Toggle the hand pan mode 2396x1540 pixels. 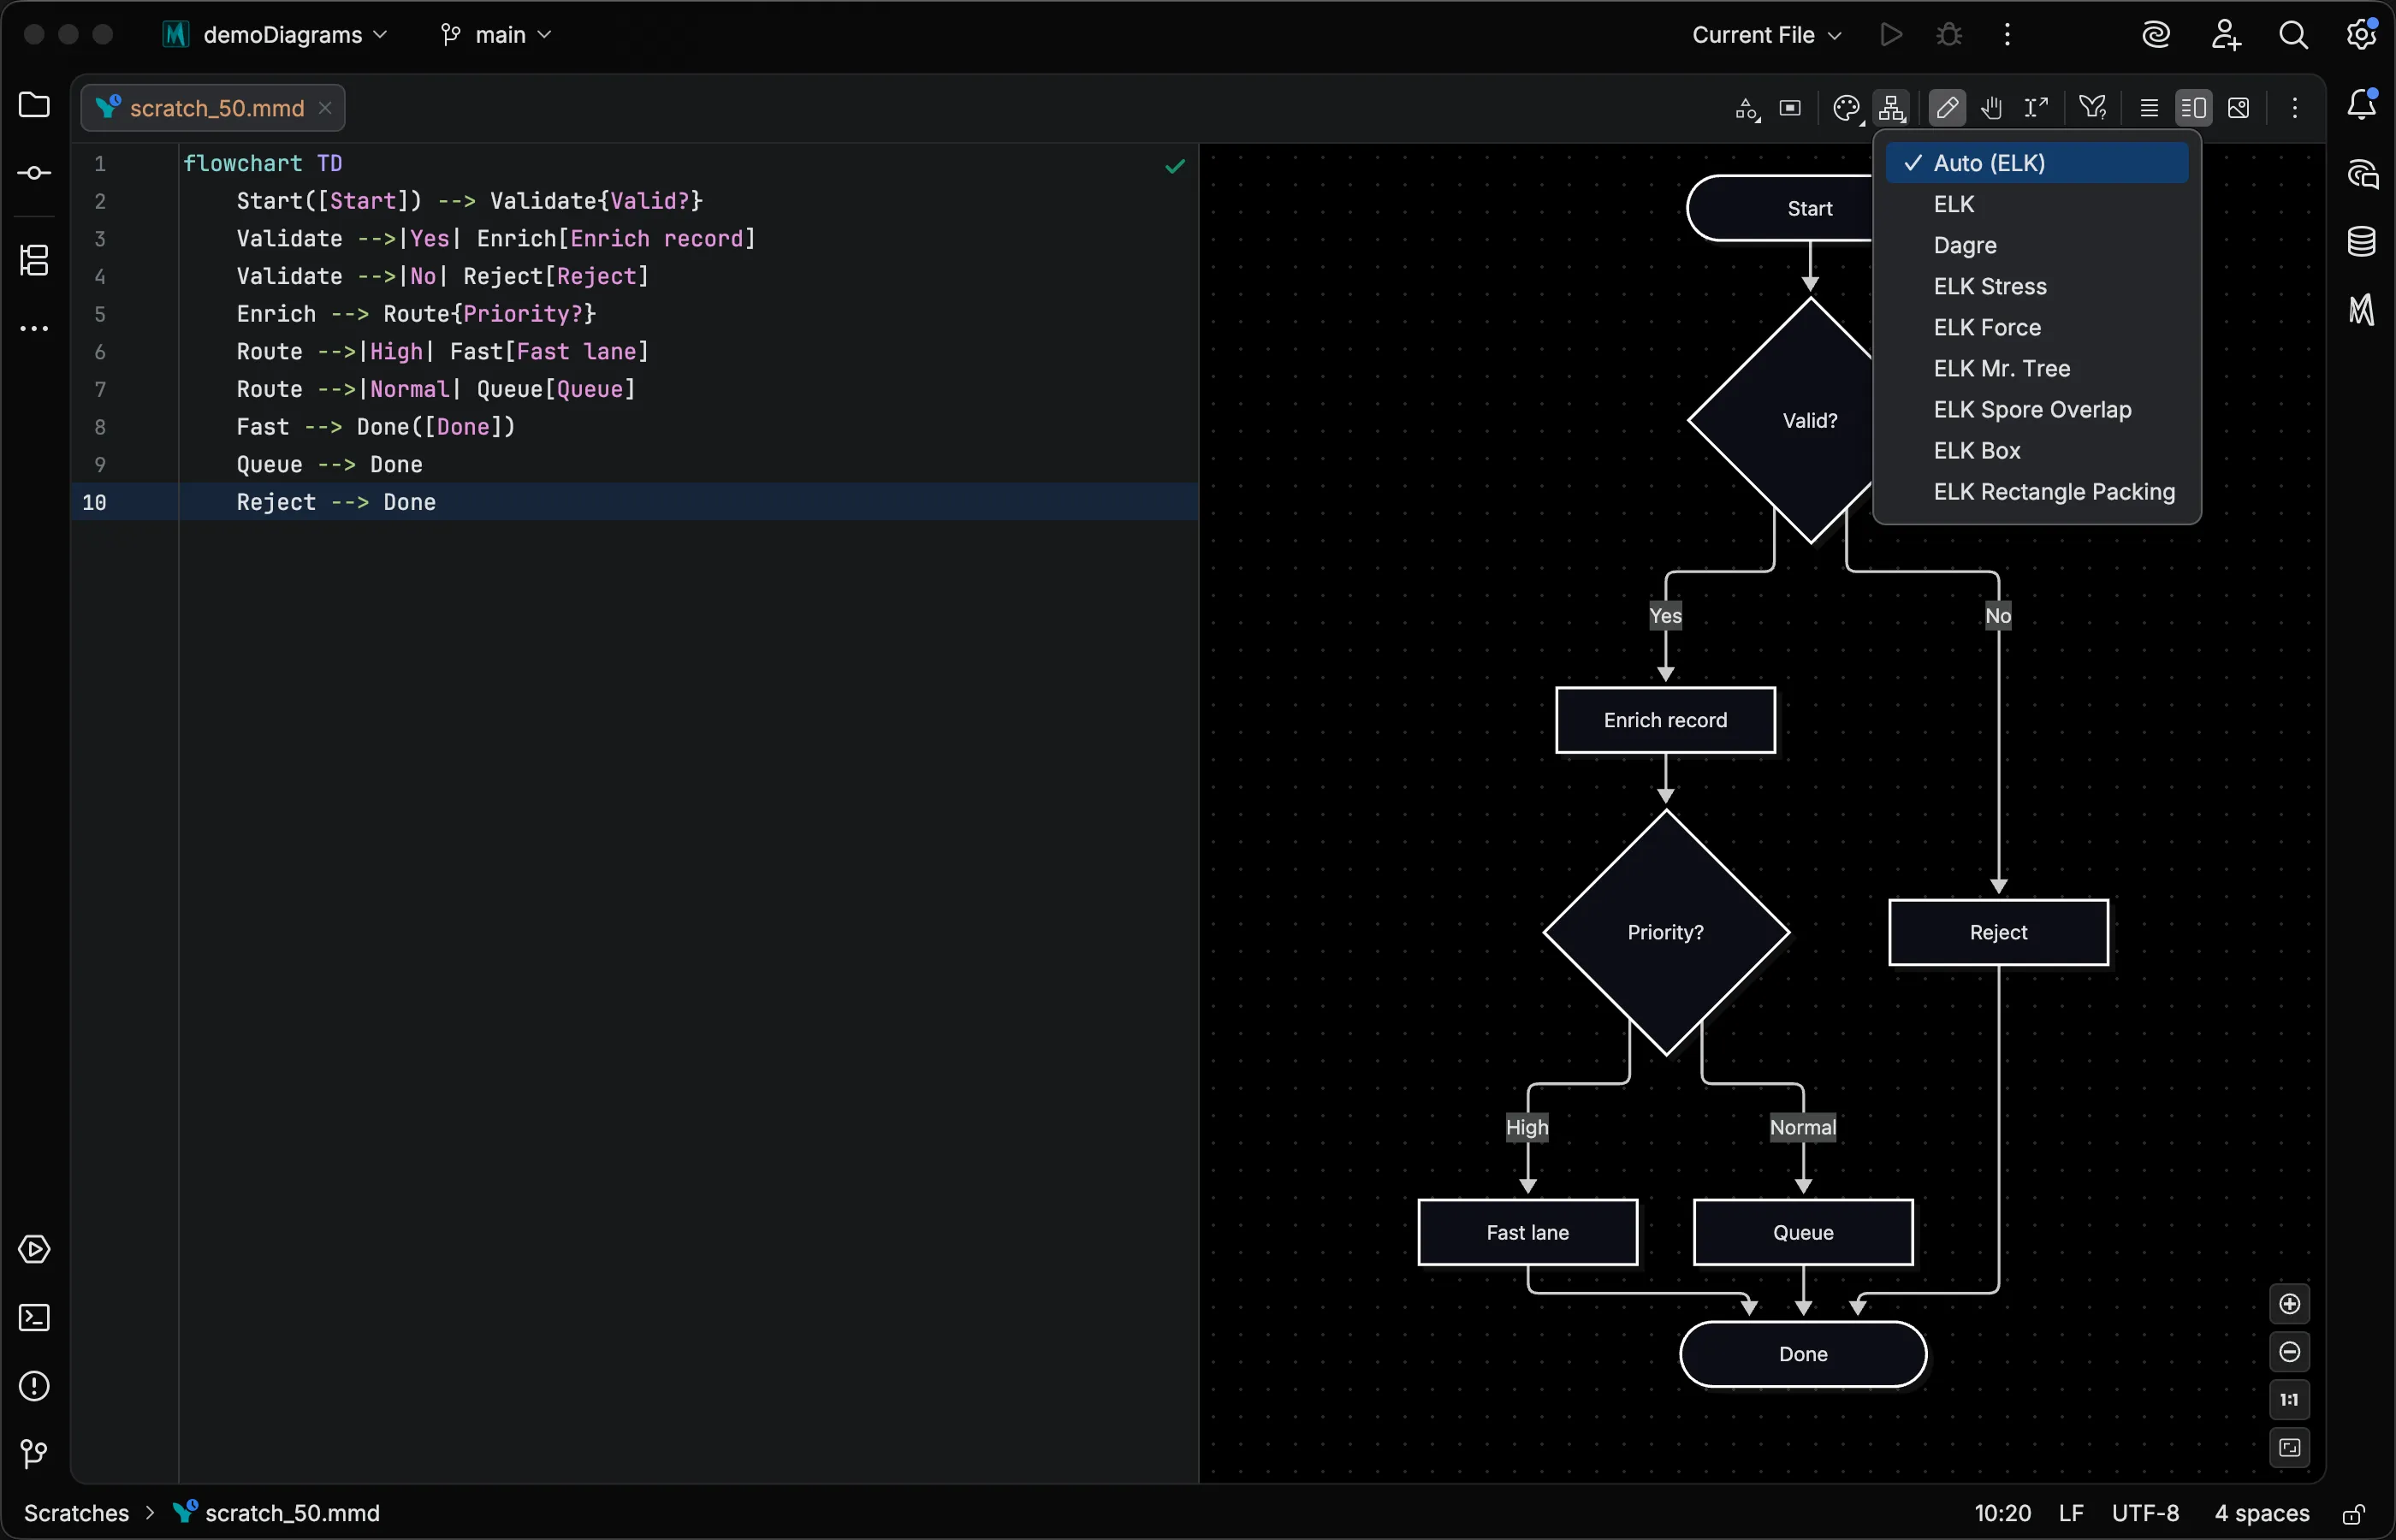coord(1991,108)
